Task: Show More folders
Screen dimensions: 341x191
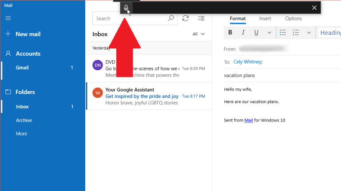Action: click(21, 134)
